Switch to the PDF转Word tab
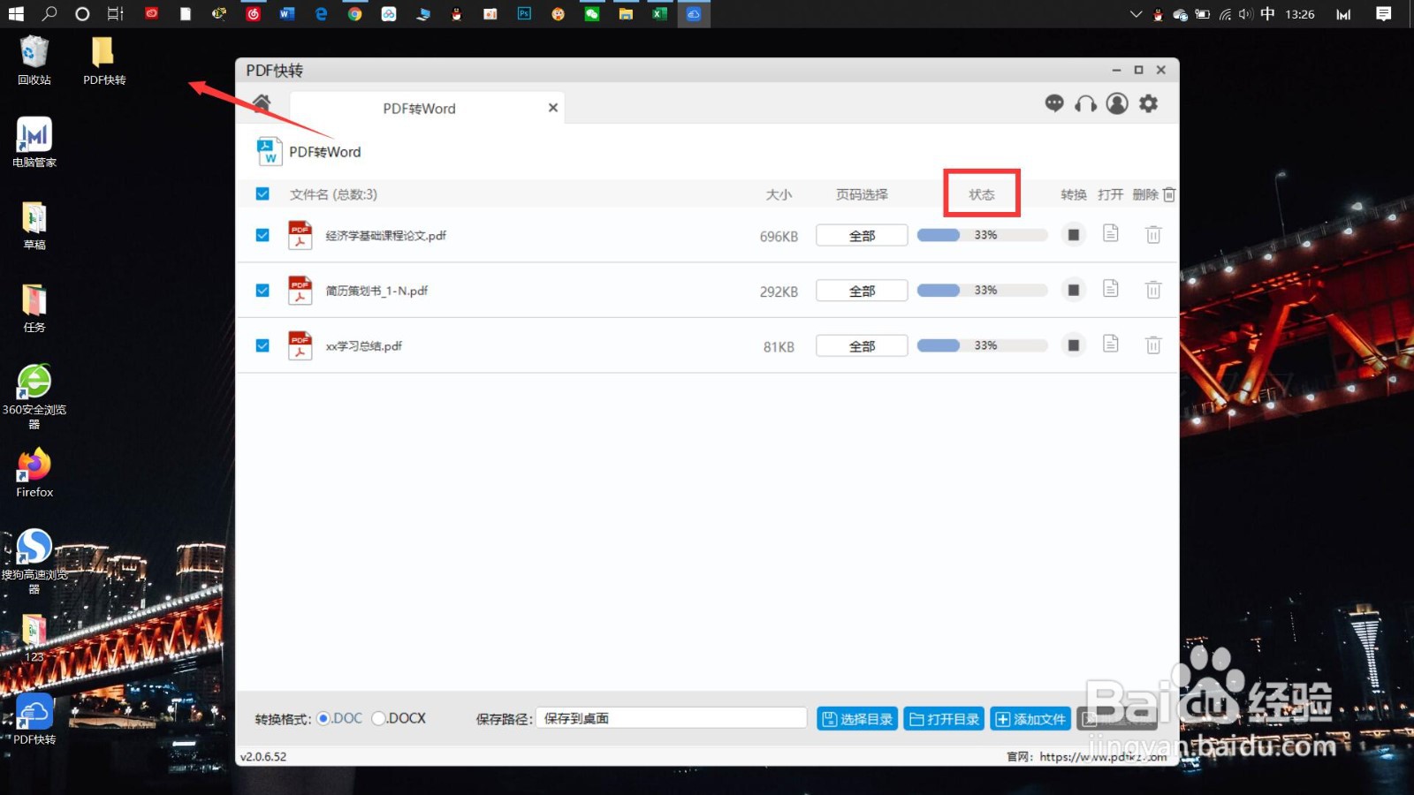This screenshot has width=1414, height=795. tap(418, 107)
